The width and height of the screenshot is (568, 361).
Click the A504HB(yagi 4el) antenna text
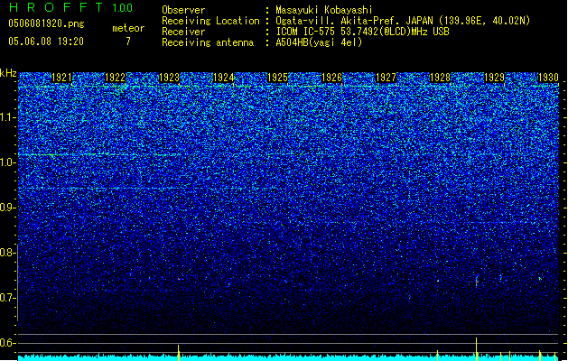[x=319, y=42]
